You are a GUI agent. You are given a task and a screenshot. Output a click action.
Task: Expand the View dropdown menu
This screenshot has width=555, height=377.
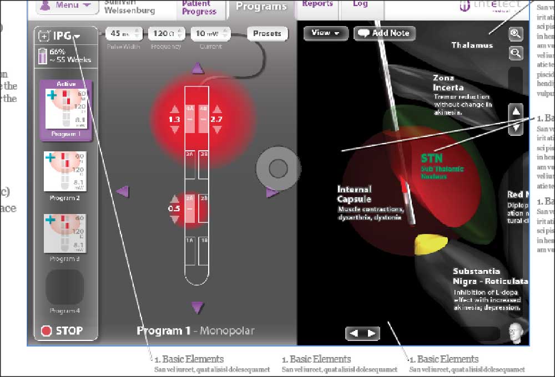[325, 33]
